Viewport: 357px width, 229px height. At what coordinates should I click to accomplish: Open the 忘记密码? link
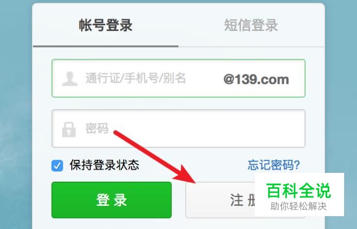pyautogui.click(x=274, y=165)
